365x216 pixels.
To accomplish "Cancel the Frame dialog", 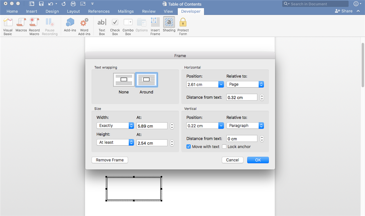I will pos(232,160).
